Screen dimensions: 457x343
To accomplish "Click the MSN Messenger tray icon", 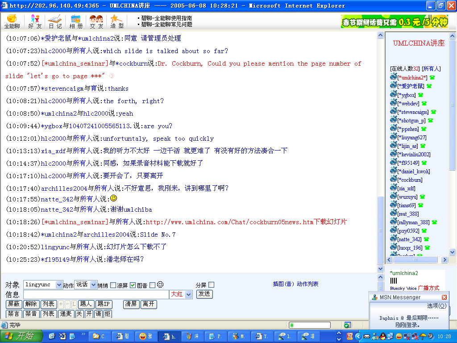I will 375,336.
